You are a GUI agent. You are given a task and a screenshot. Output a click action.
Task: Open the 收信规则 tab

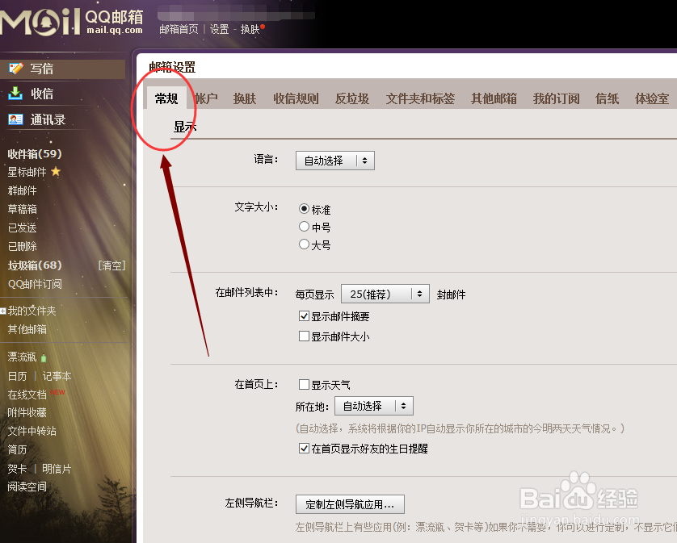click(296, 98)
